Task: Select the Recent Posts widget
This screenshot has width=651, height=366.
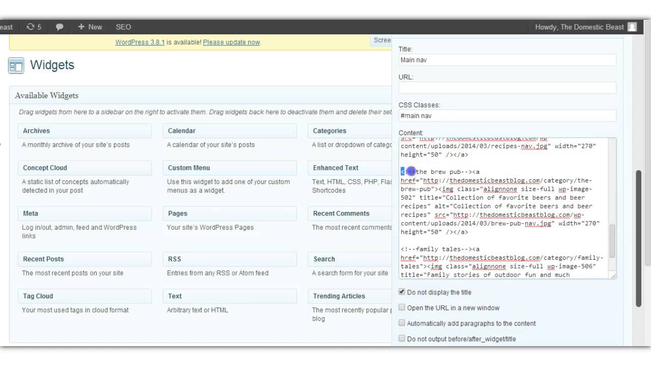Action: [x=85, y=259]
